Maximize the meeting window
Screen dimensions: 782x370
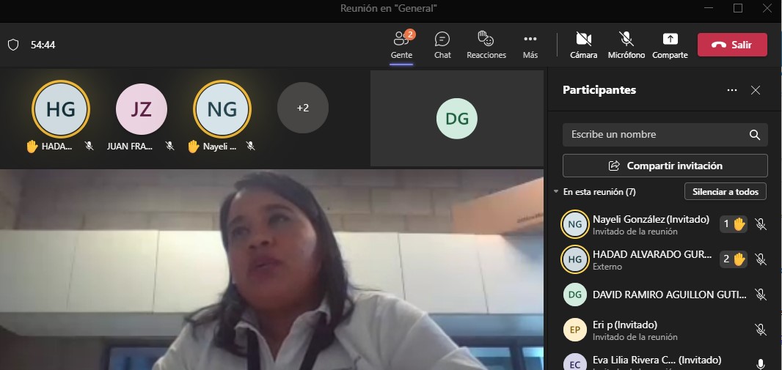coord(738,8)
